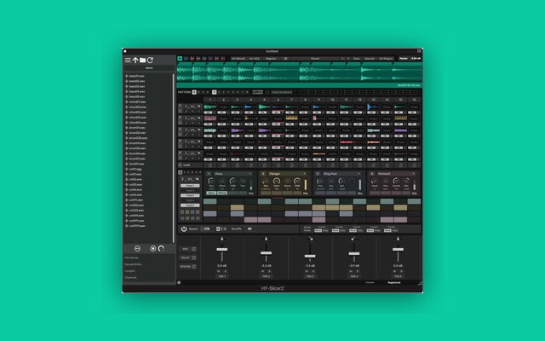545x341 pixels.
Task: Open settings gear at bottom-left of the main panel
Action: click(179, 282)
